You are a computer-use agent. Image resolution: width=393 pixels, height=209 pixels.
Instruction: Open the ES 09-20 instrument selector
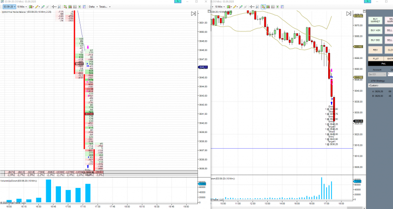point(9,7)
